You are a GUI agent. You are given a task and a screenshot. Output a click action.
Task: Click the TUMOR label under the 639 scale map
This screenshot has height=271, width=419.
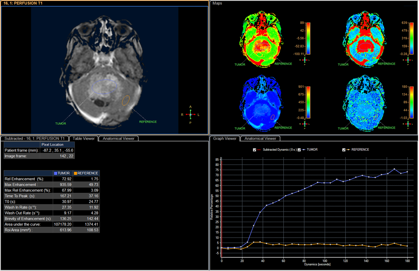coord(343,65)
